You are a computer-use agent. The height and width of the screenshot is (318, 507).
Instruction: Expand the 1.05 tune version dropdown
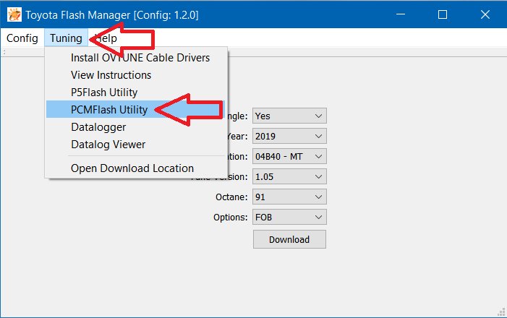click(x=289, y=177)
